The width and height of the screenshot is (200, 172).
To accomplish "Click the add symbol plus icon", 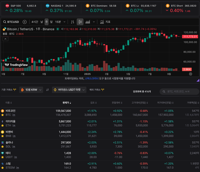I will [x=25, y=22].
